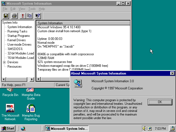Click the '128MB RAM' line
The width and height of the screenshot is (176, 132).
click(x=46, y=58)
